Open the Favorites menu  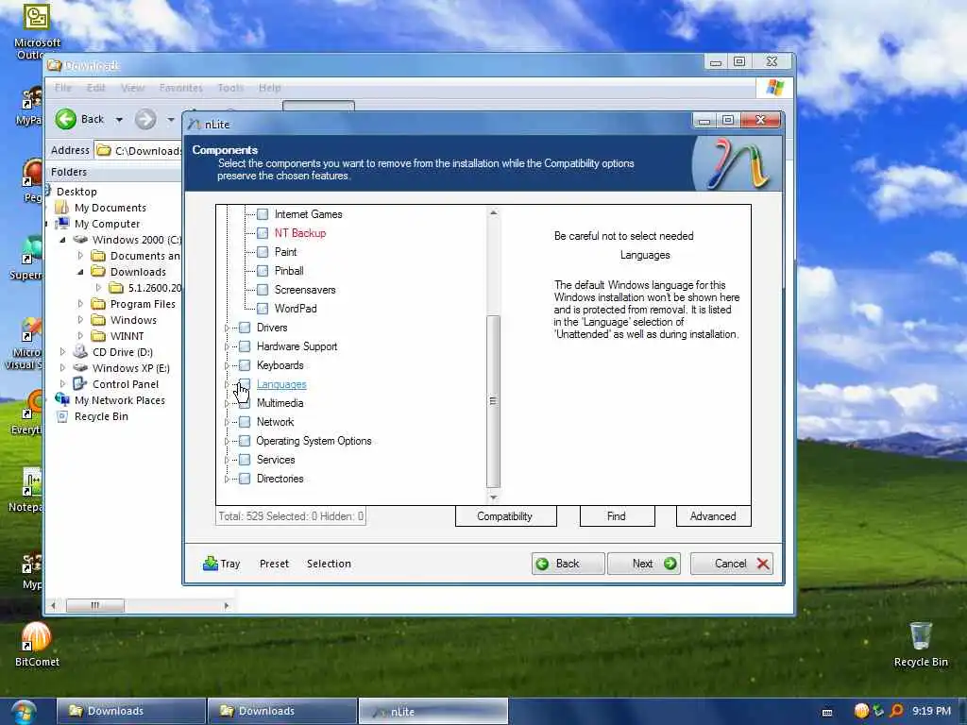point(180,88)
